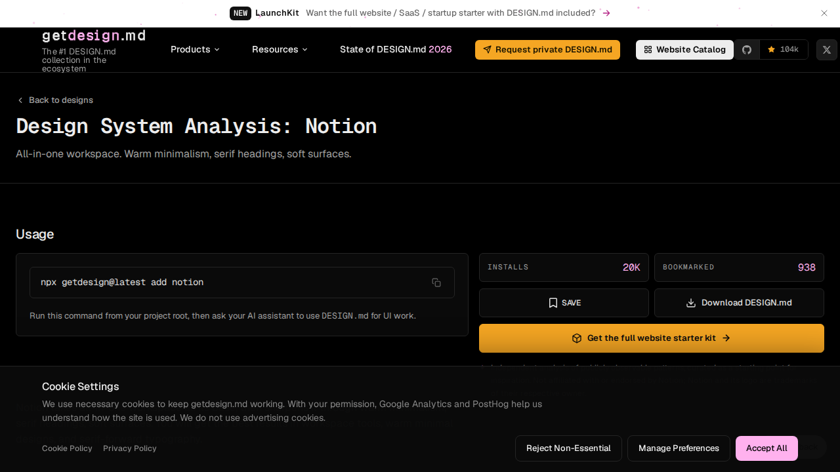Close the LaunchKit announcement banner
This screenshot has width=840, height=472.
tap(824, 13)
